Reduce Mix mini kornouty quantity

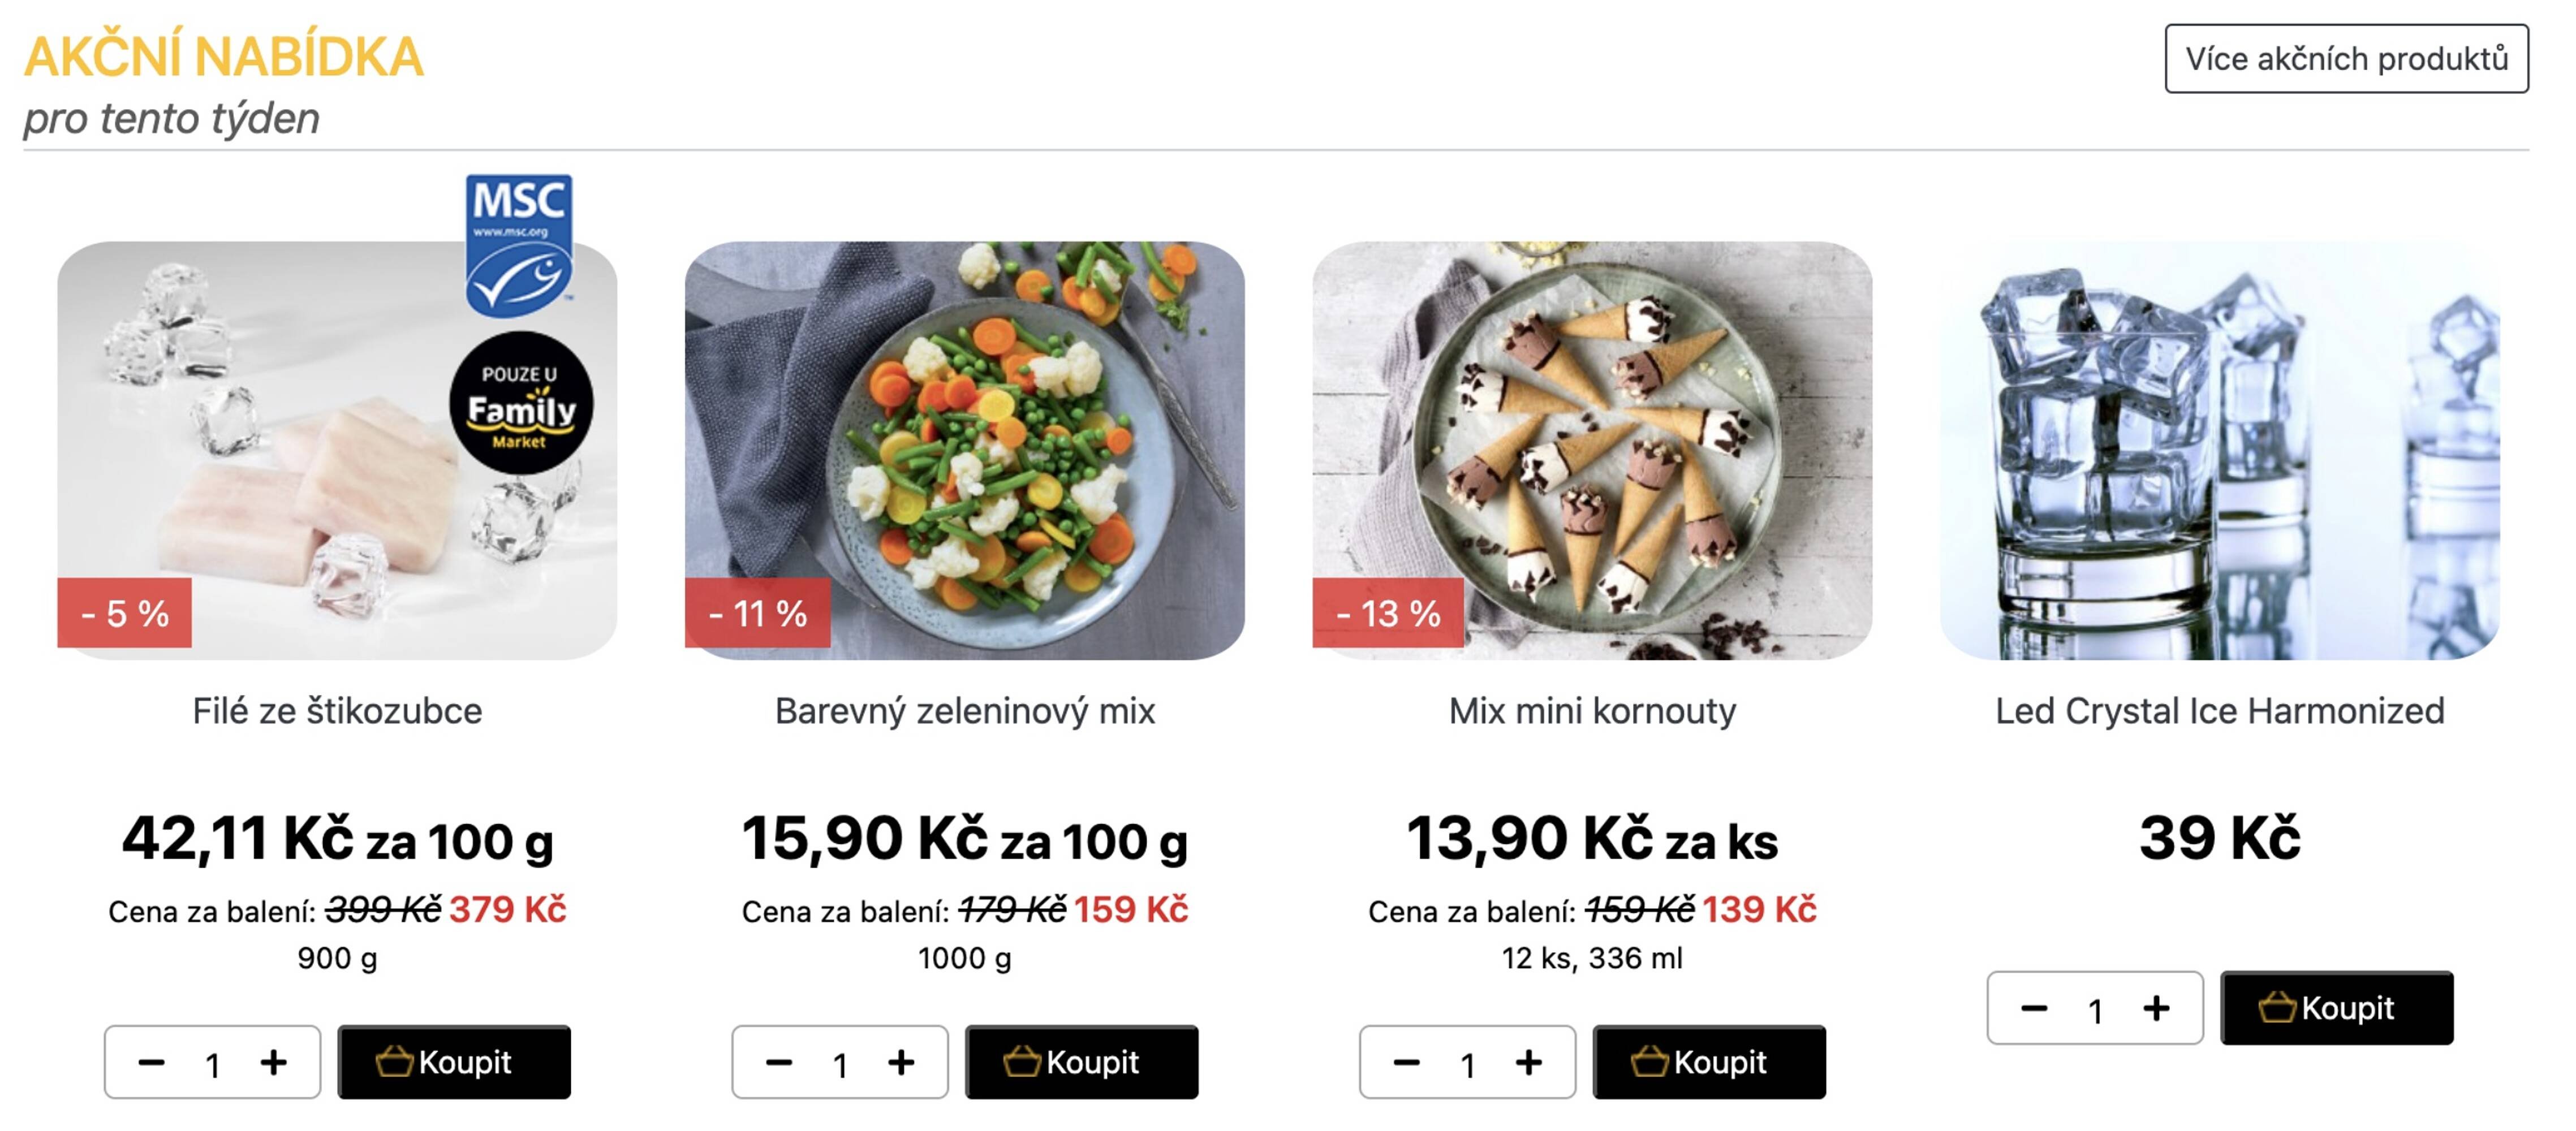tap(1406, 1062)
